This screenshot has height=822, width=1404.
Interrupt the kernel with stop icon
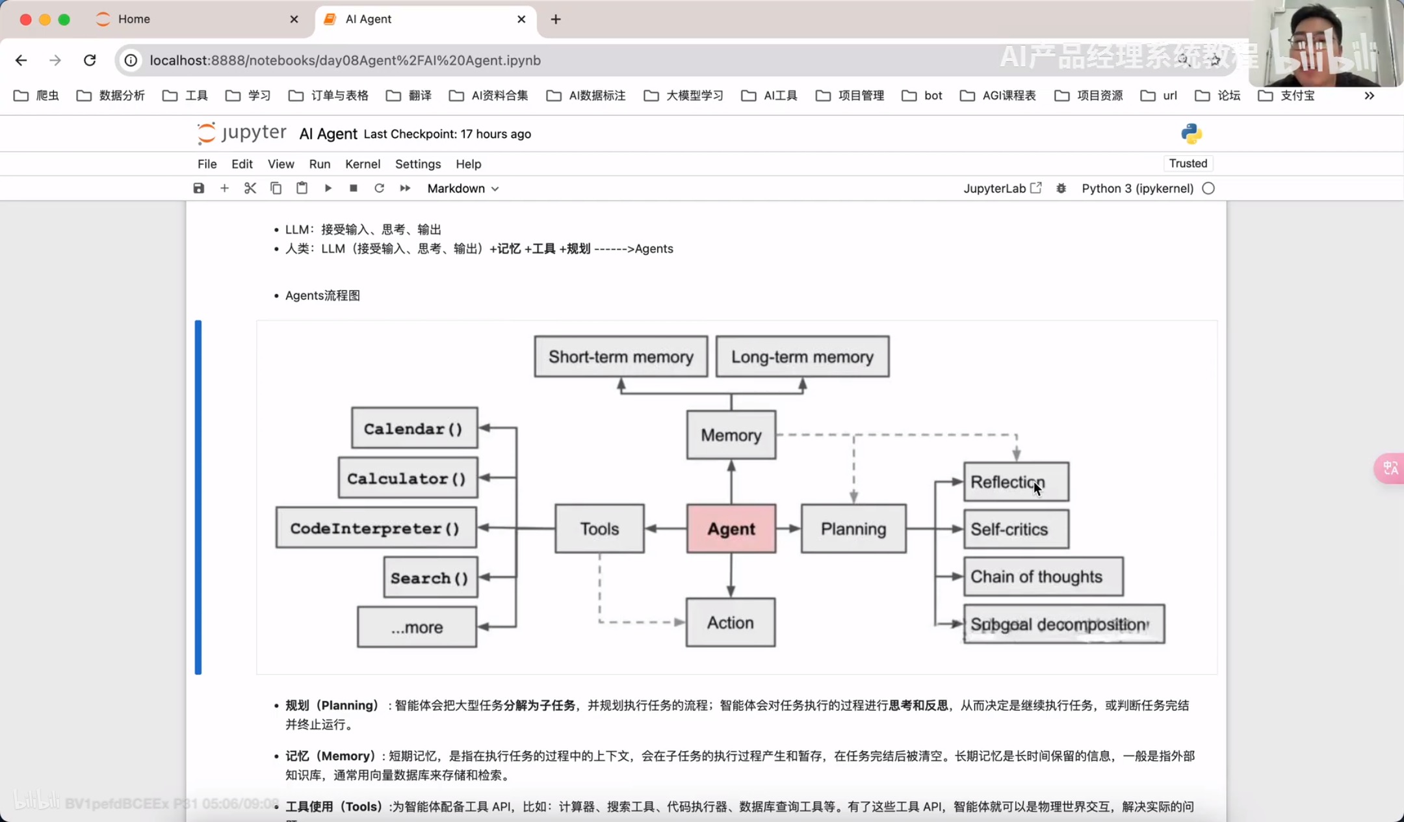(x=354, y=189)
